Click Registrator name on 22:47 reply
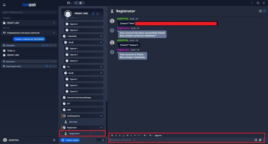Viewport: 268px width, 144px height. coord(123,50)
